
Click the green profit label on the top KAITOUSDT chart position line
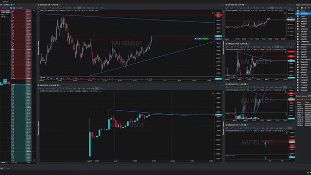point(205,39)
